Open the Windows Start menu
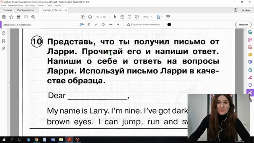The width and height of the screenshot is (254, 143). 4,140
